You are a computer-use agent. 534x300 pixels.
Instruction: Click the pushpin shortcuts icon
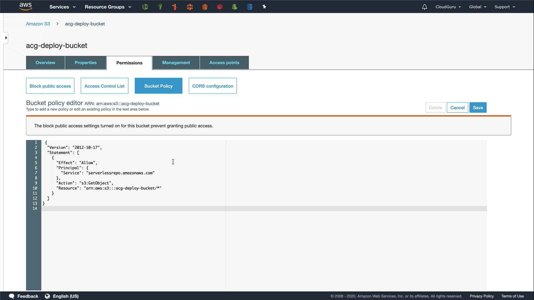click(264, 7)
